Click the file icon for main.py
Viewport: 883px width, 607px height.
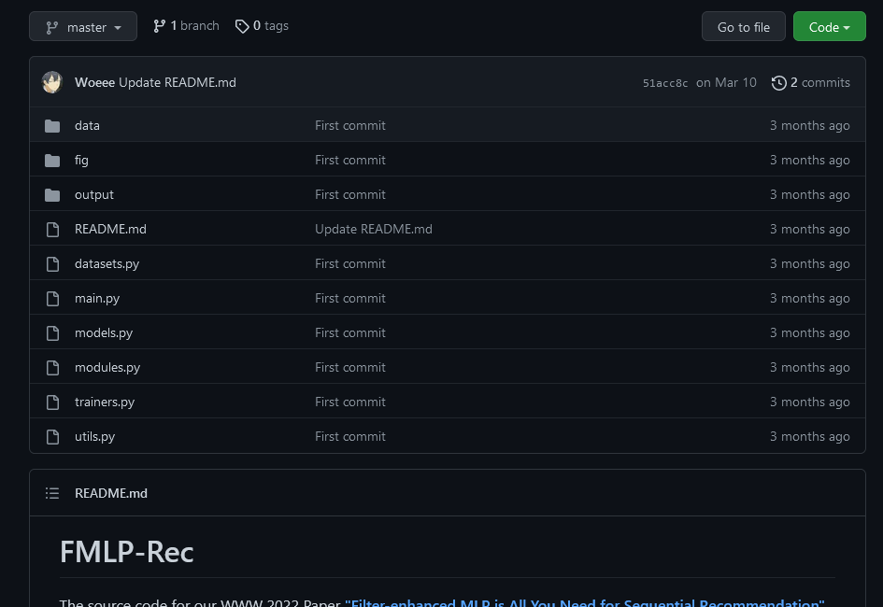[x=52, y=299]
